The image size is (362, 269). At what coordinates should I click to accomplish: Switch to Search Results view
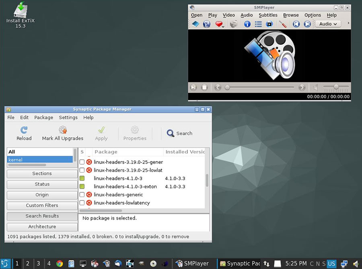tap(42, 216)
